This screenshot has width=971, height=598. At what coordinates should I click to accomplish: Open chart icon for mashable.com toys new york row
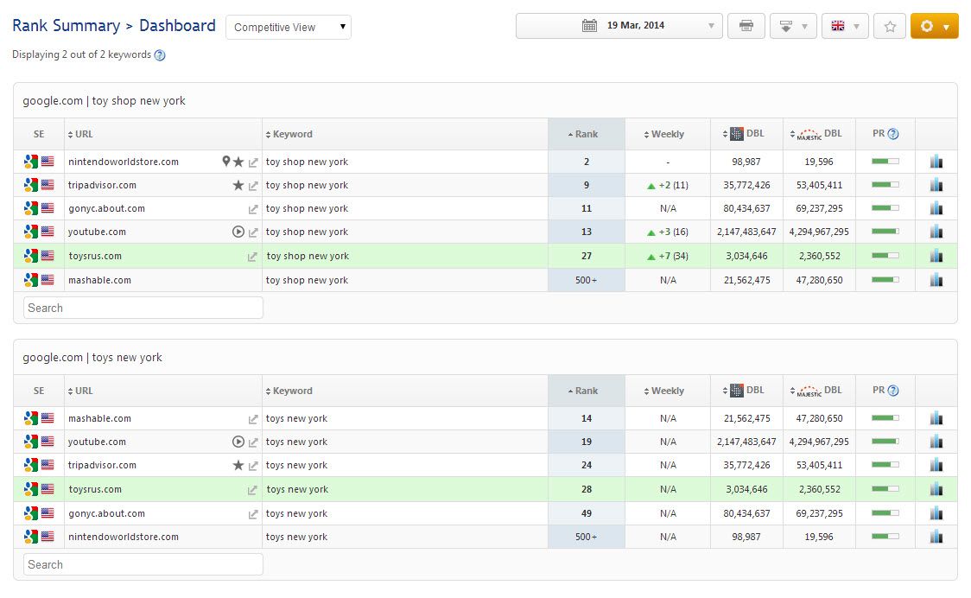936,418
